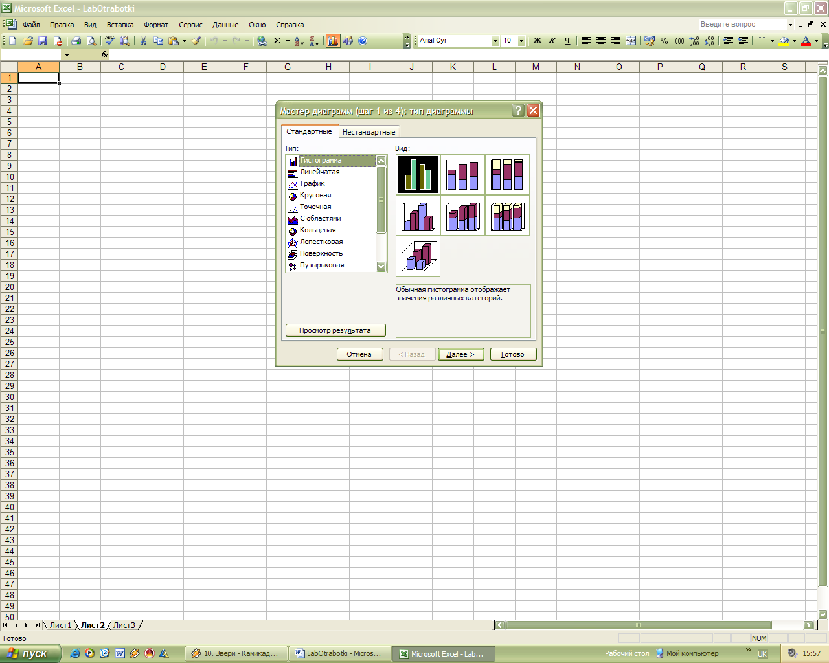Sort ascending with the A-Z icon
The width and height of the screenshot is (829, 663).
click(299, 41)
